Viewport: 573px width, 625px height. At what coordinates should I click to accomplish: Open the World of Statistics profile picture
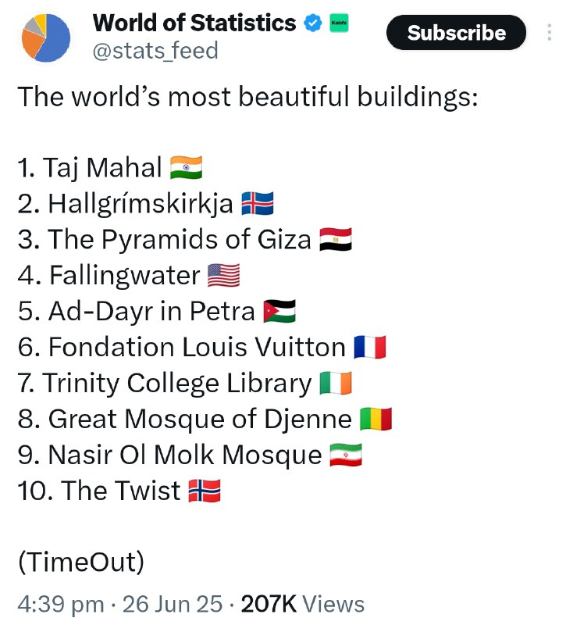point(46,37)
